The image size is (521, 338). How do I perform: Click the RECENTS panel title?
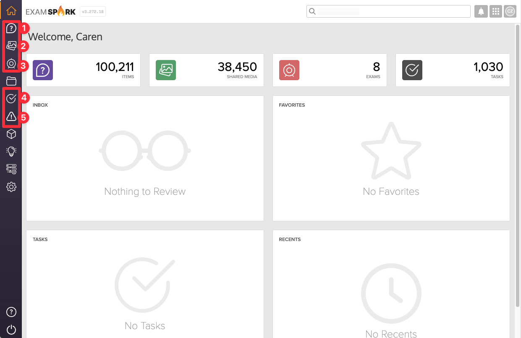[290, 239]
